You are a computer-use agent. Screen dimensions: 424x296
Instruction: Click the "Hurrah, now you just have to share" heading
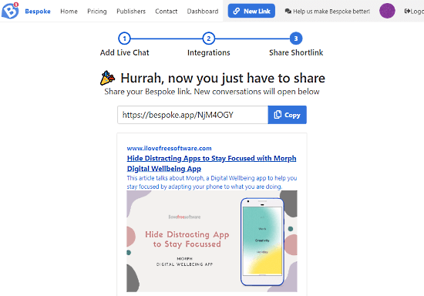coord(223,78)
